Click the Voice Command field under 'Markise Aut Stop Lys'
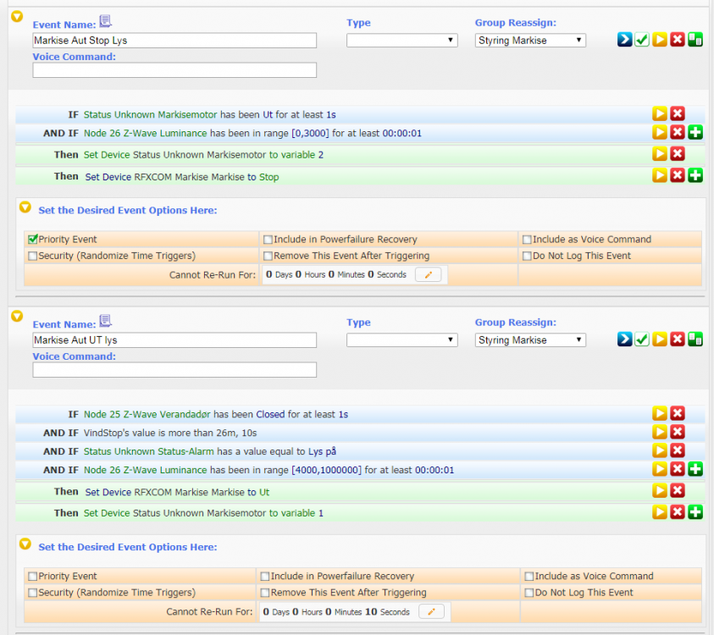Viewport: 714px width, 635px height. (174, 70)
